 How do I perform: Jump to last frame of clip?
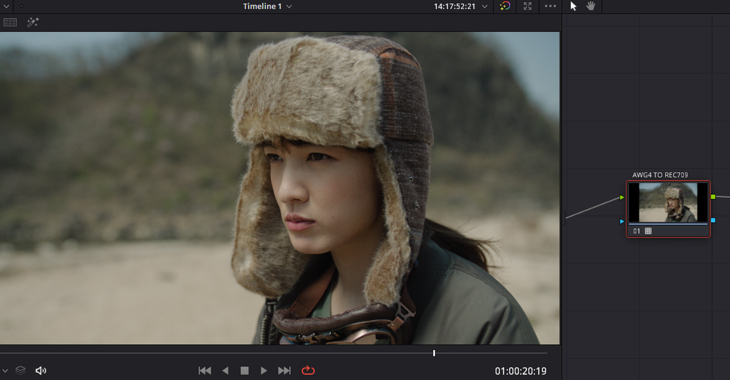click(x=284, y=370)
